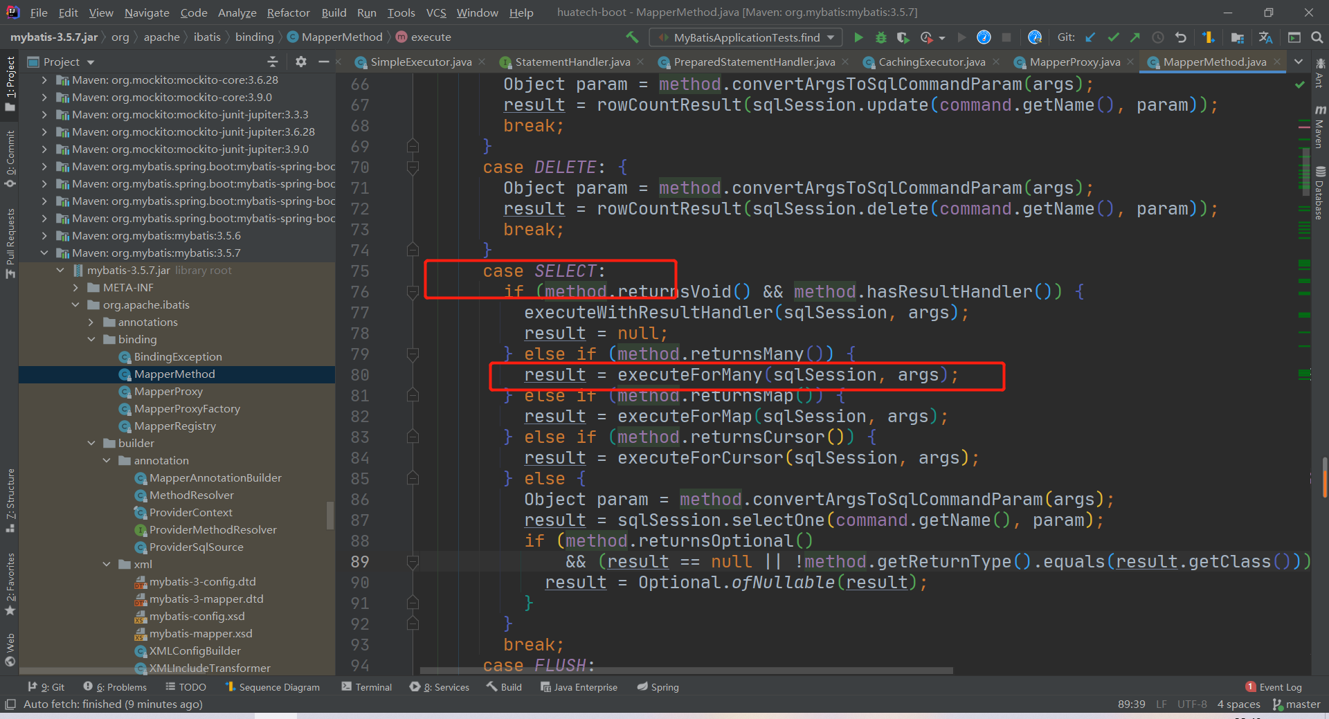The image size is (1329, 719).
Task: Git update project blue arrow
Action: tap(1090, 37)
